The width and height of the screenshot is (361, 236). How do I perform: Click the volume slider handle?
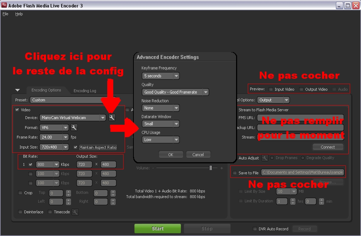211,168
